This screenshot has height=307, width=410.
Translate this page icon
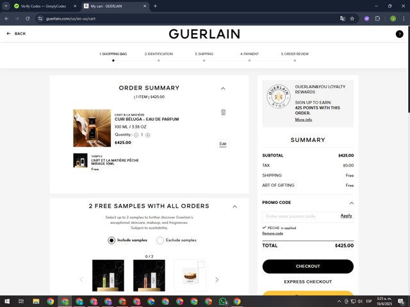click(342, 19)
